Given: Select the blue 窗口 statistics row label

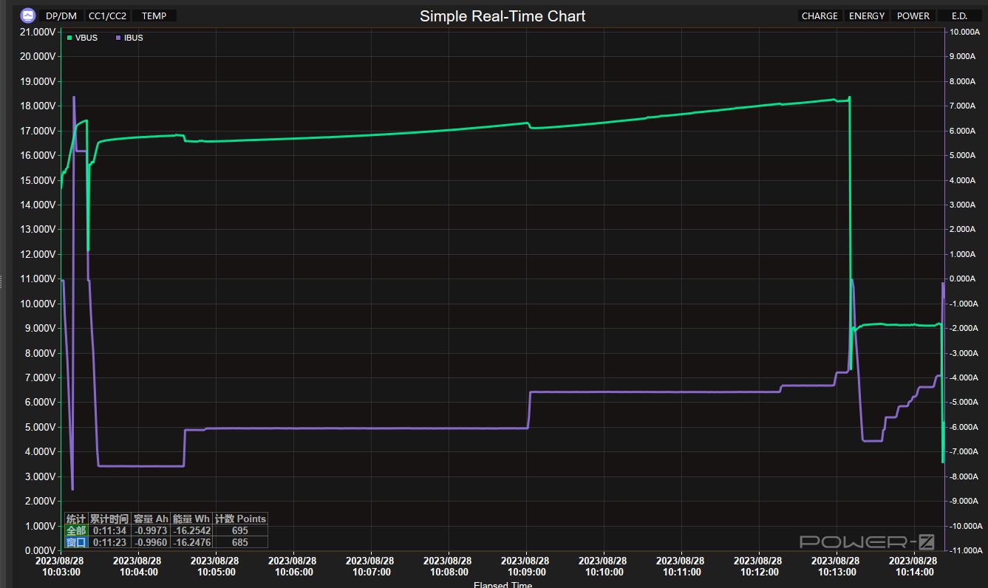Looking at the screenshot, I should [76, 542].
